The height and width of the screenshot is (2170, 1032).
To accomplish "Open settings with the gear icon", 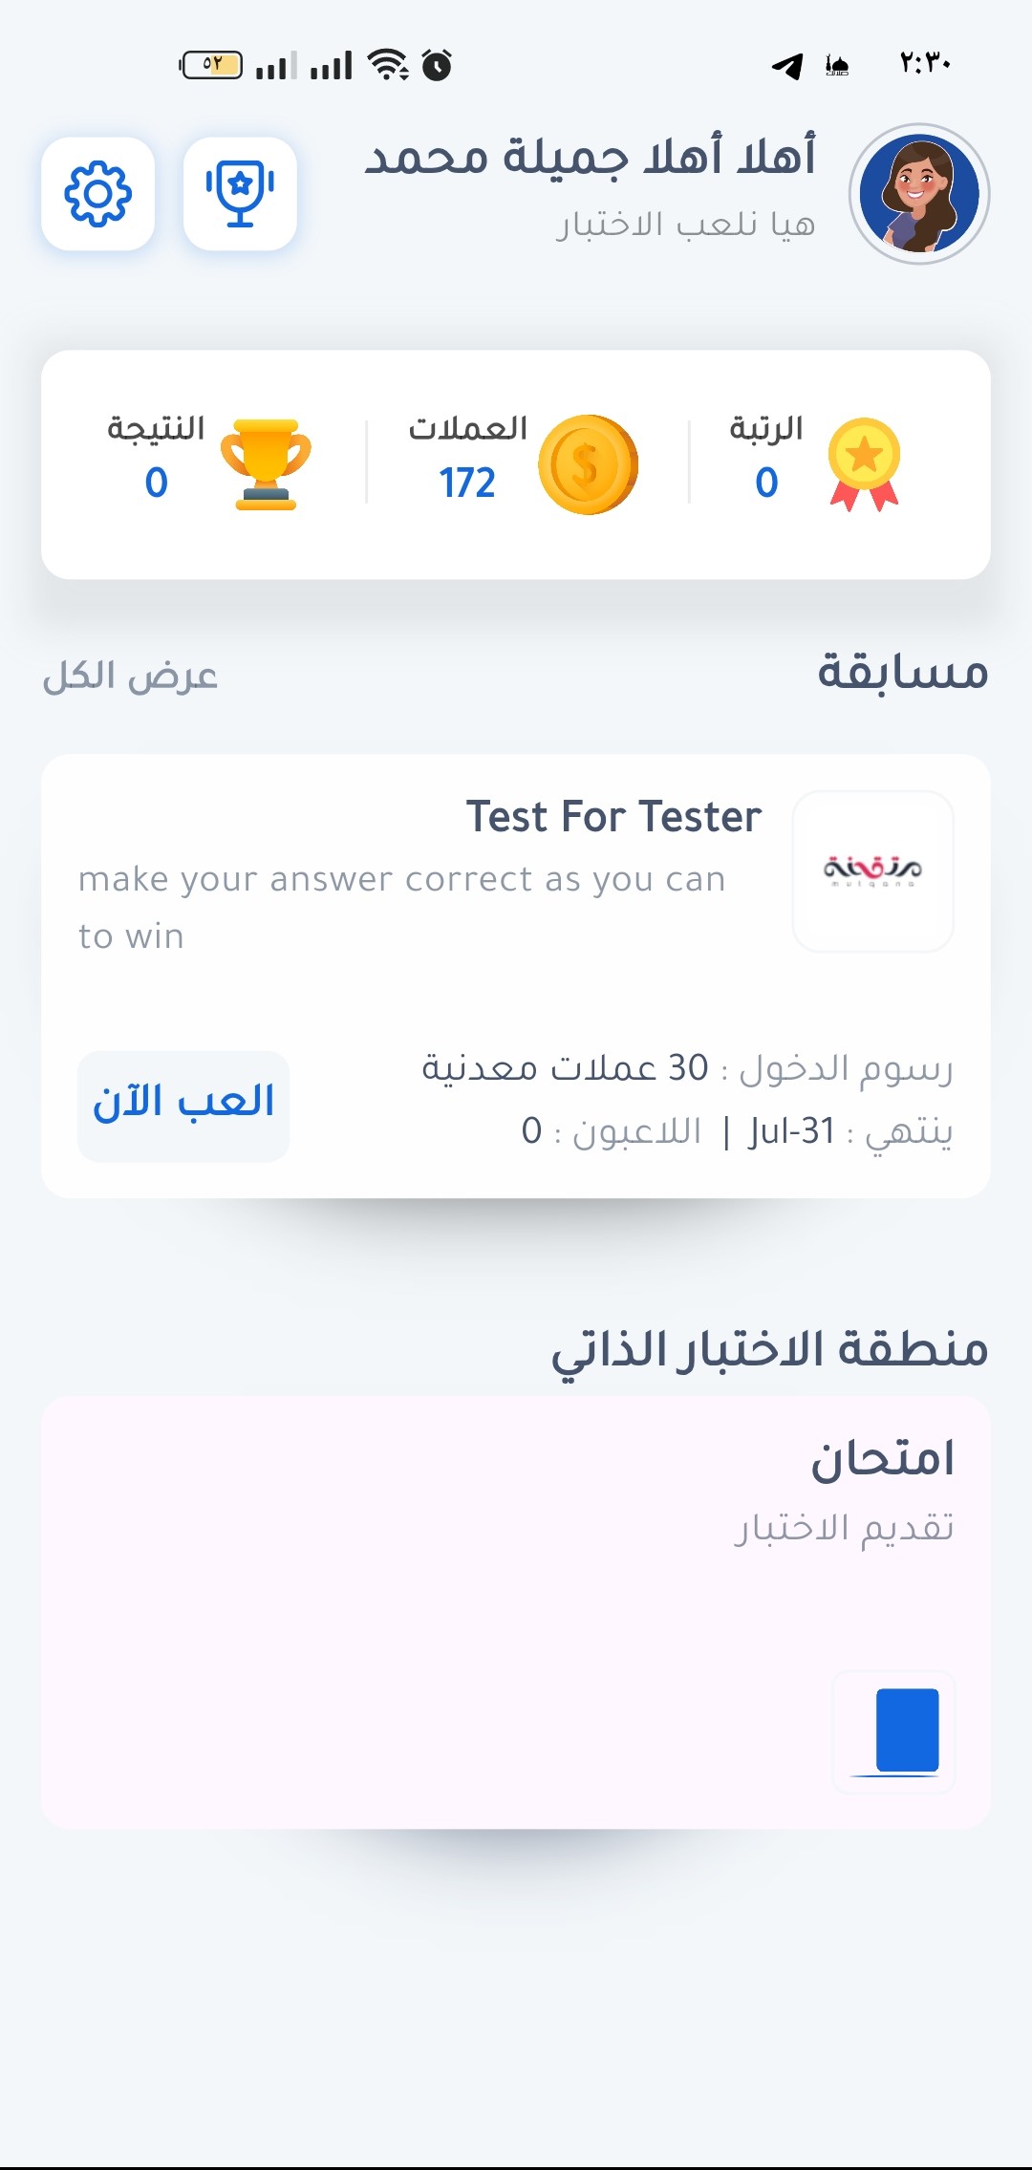I will click(x=98, y=194).
